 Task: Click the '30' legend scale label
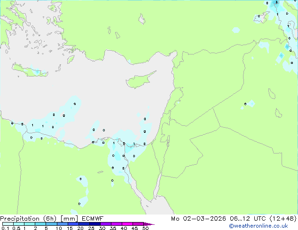tap(102, 228)
